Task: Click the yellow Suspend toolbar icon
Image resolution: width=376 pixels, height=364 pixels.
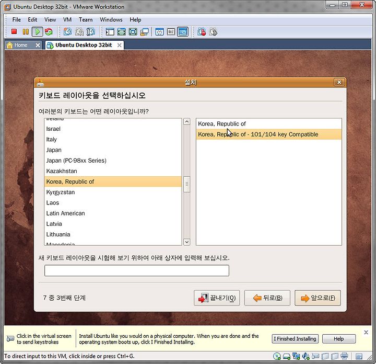Action: [x=26, y=32]
